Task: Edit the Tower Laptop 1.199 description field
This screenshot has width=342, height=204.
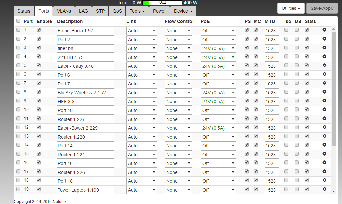Action: coord(85,190)
